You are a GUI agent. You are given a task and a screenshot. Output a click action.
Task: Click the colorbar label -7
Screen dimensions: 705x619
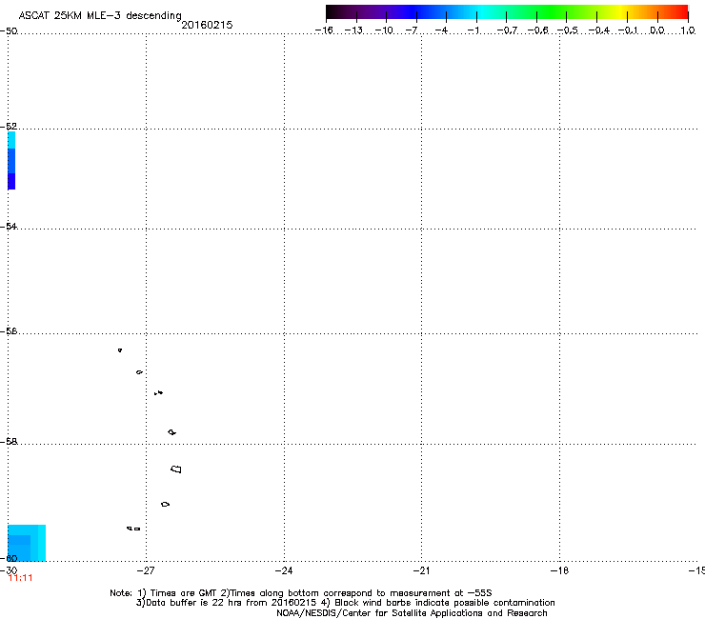coord(412,30)
